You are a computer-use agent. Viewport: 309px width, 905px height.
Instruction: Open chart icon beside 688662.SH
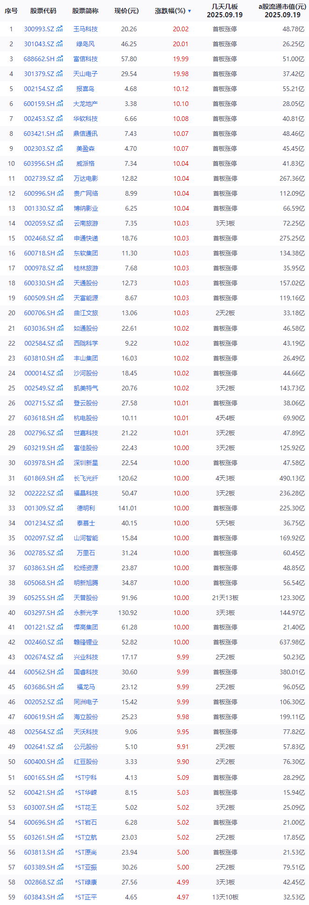coord(60,59)
